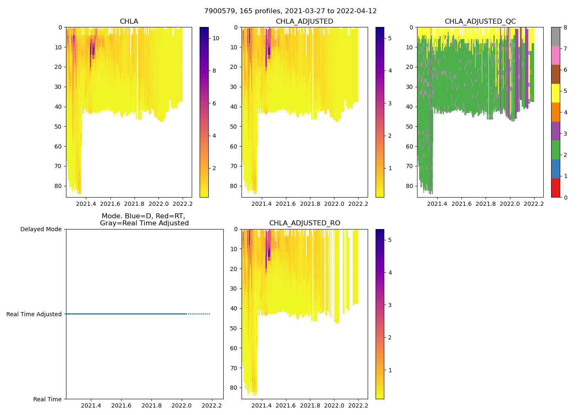Click the pink segment of the QC colorbar
581x415 pixels.
coord(555,56)
